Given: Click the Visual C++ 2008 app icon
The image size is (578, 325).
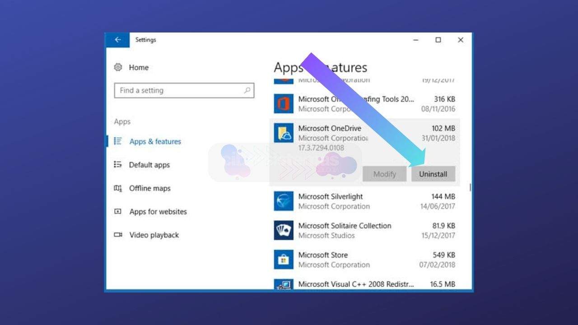Looking at the screenshot, I should pyautogui.click(x=284, y=284).
